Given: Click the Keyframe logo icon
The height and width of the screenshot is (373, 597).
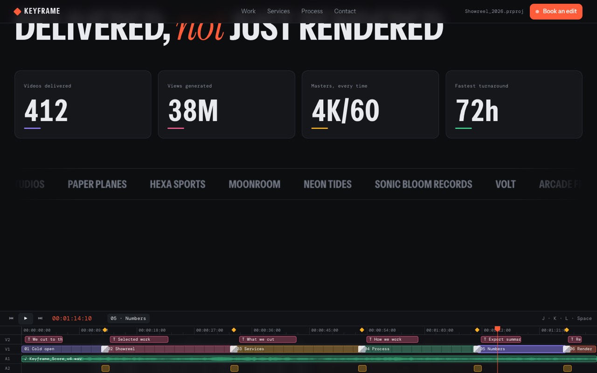Looking at the screenshot, I should coord(17,11).
